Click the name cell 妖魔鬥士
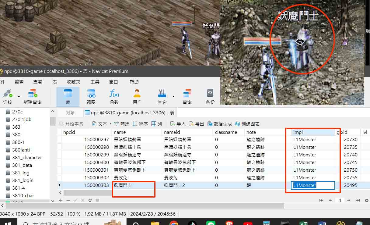Screen dimensions: 370x225 tap(137, 185)
